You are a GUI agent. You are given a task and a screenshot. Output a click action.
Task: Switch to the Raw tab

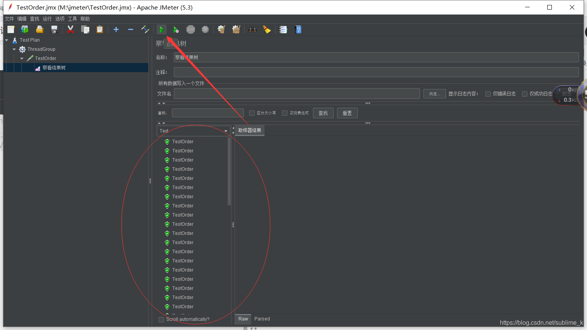point(243,319)
